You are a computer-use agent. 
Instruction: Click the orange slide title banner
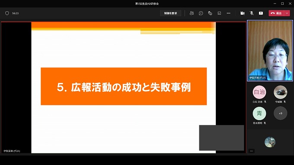pos(124,86)
